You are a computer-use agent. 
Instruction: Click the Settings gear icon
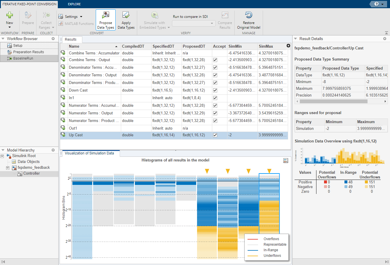pos(61,17)
